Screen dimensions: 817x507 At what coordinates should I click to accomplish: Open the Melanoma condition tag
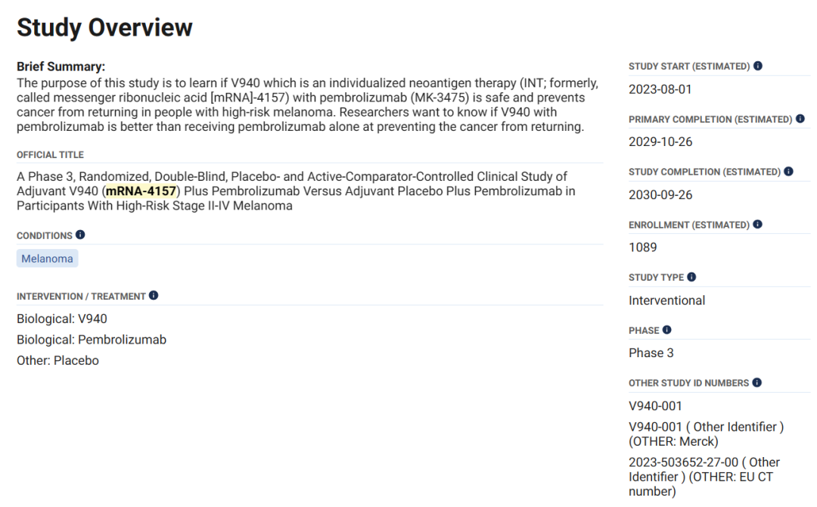tap(47, 259)
